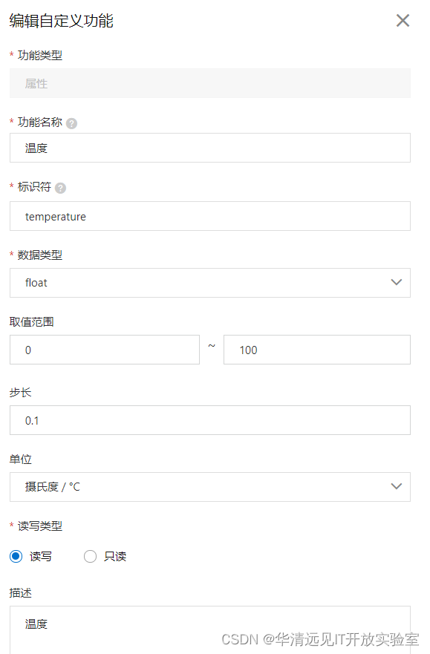
Task: Focus the temperature identifier field
Action: click(x=209, y=216)
